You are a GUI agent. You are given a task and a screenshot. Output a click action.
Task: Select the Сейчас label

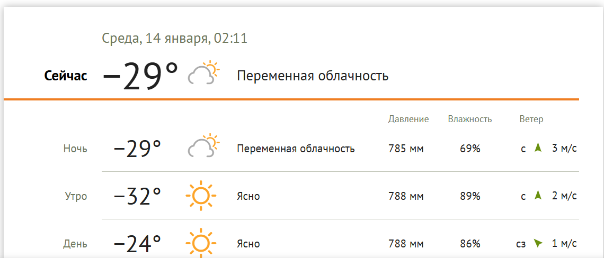(65, 76)
